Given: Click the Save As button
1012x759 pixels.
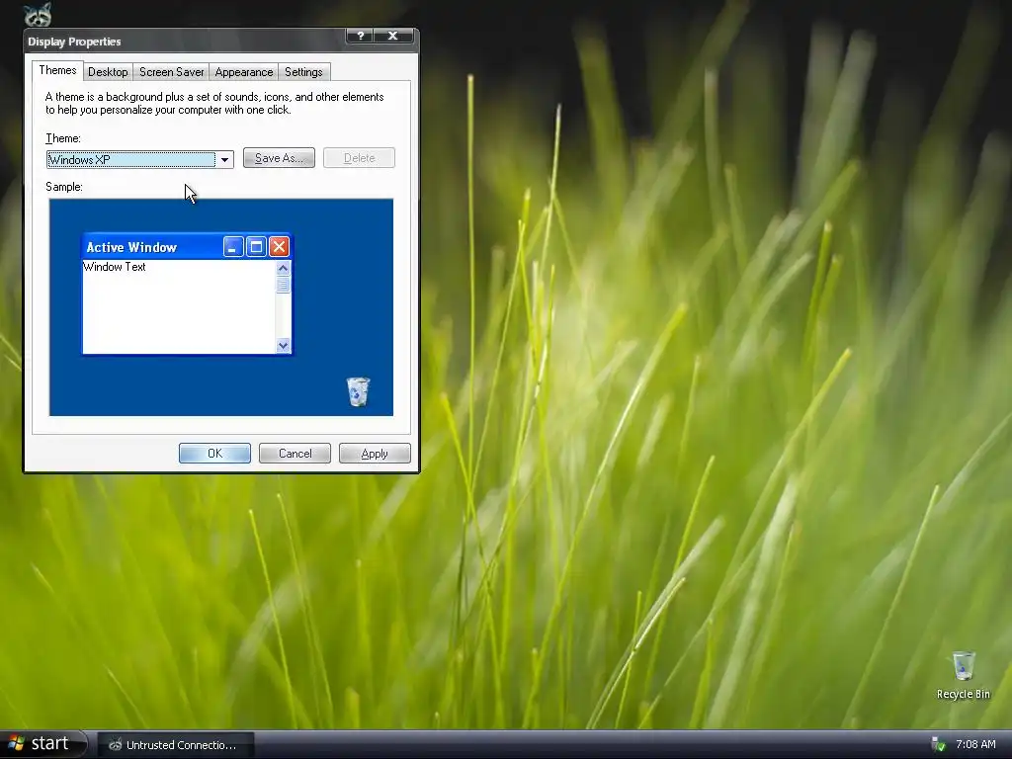Looking at the screenshot, I should (279, 158).
